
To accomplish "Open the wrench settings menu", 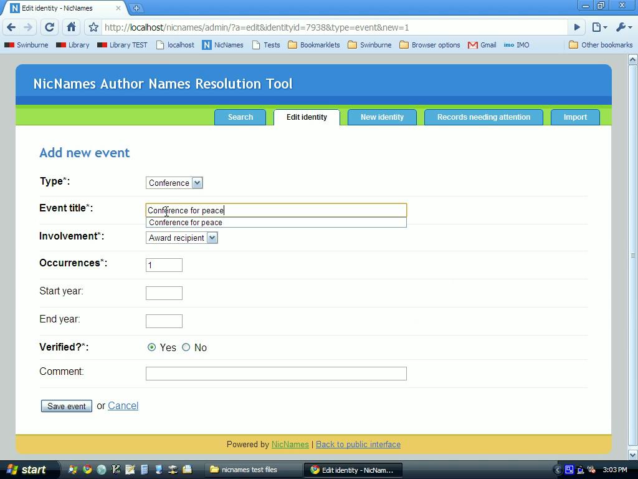I will [x=623, y=27].
